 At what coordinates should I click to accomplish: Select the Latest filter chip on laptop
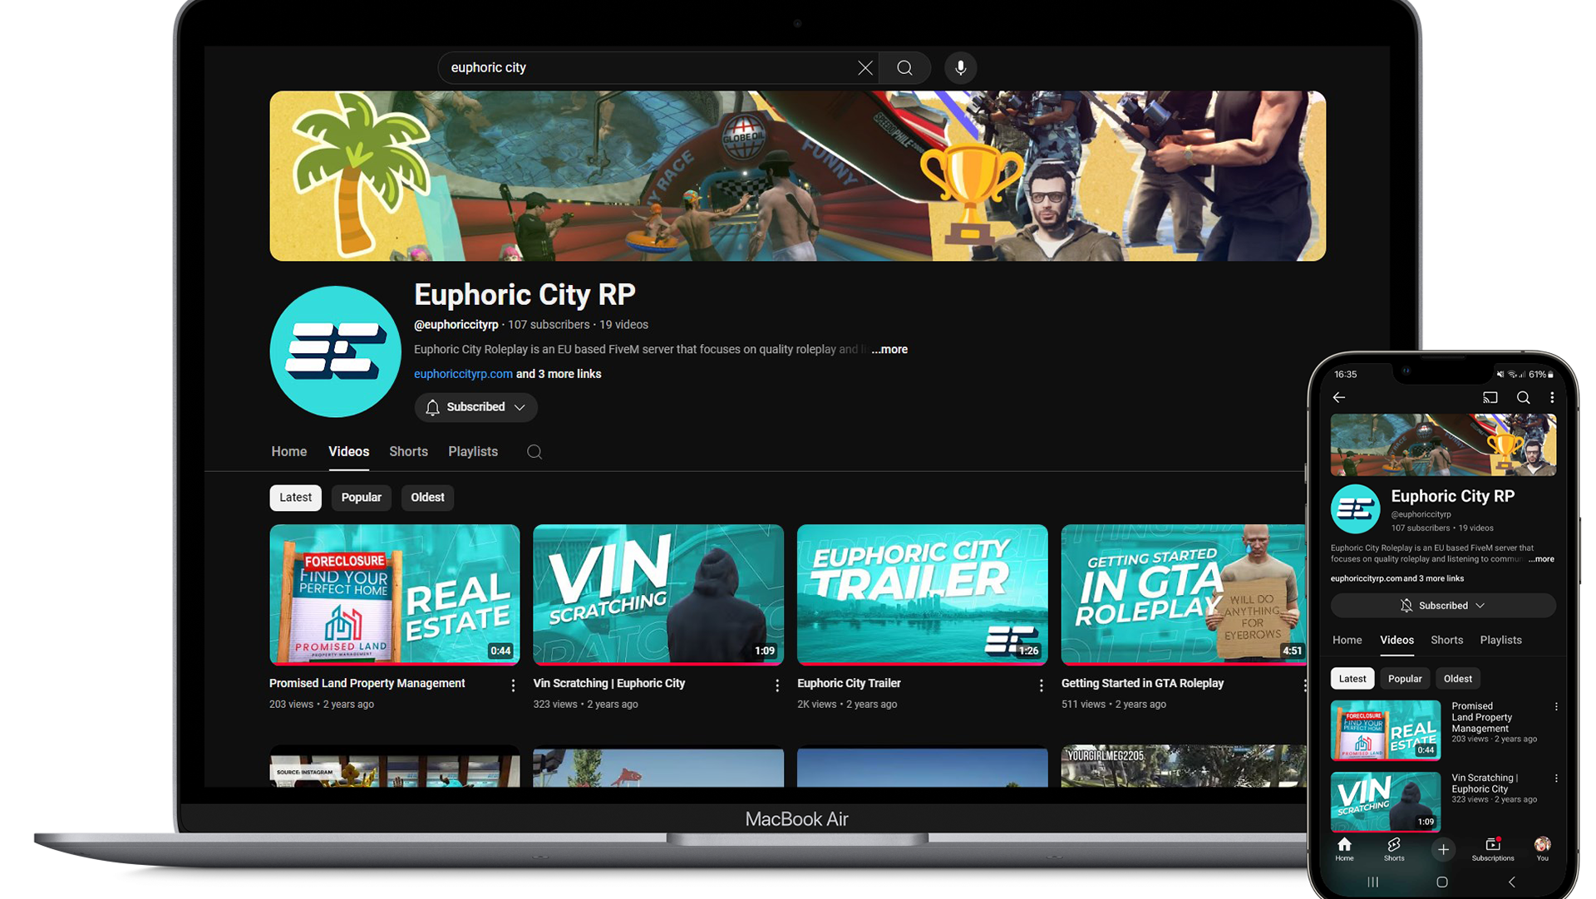295,498
